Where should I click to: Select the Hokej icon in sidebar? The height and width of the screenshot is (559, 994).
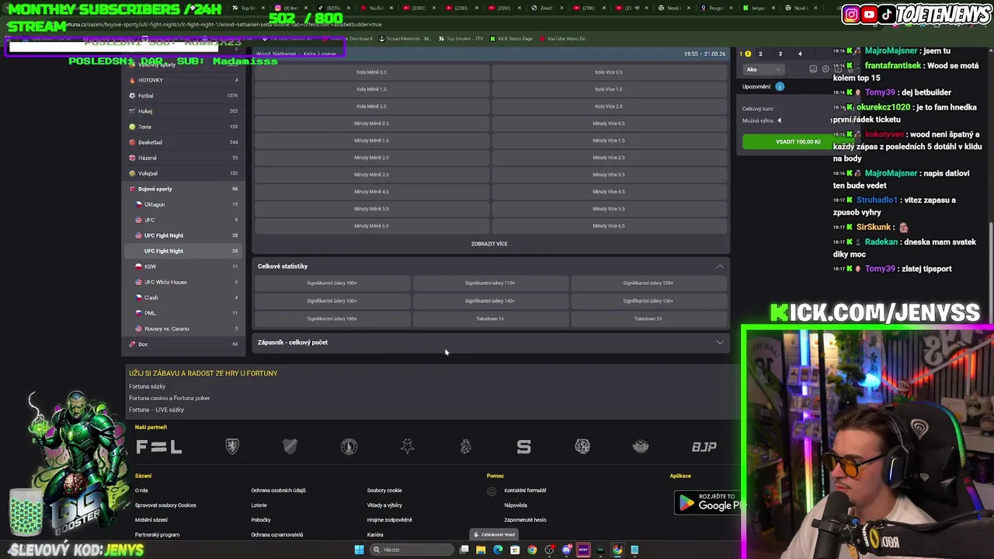point(132,111)
